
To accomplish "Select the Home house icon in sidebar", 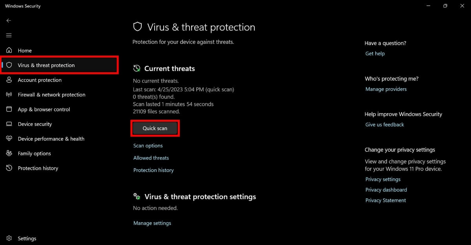I will click(x=9, y=51).
